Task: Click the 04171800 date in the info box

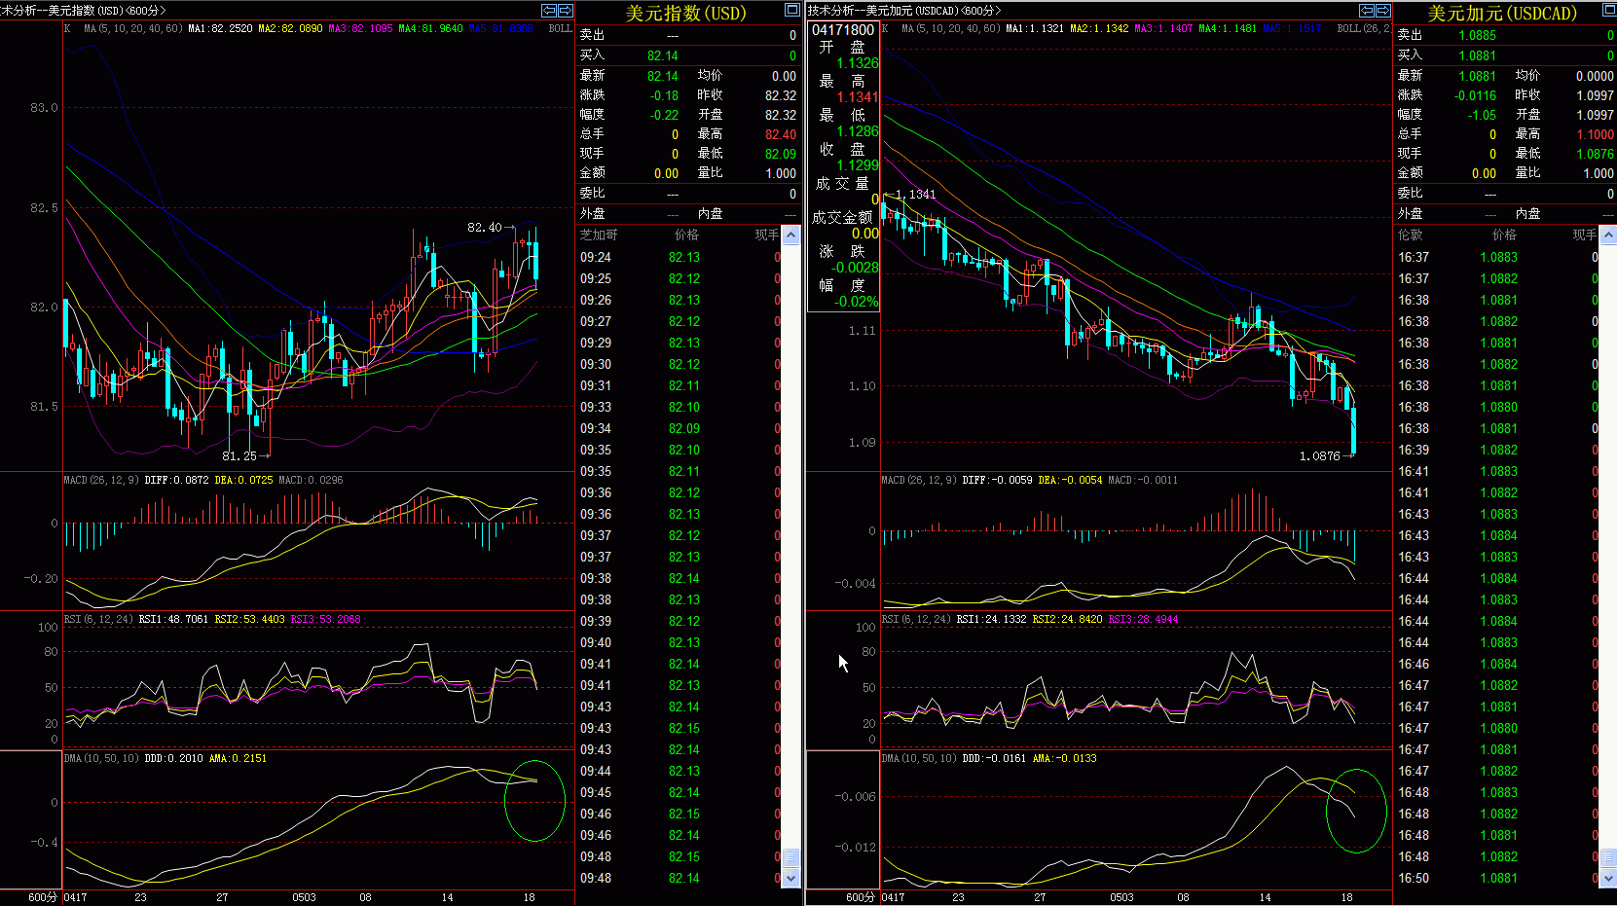Action: [843, 30]
